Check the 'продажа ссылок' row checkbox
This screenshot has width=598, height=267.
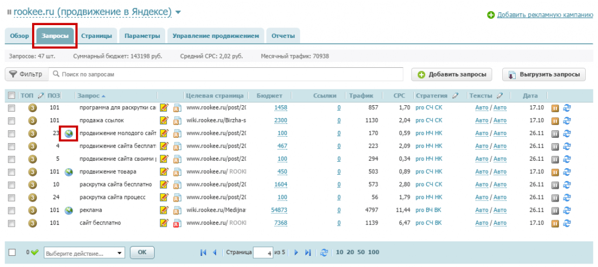pyautogui.click(x=12, y=121)
